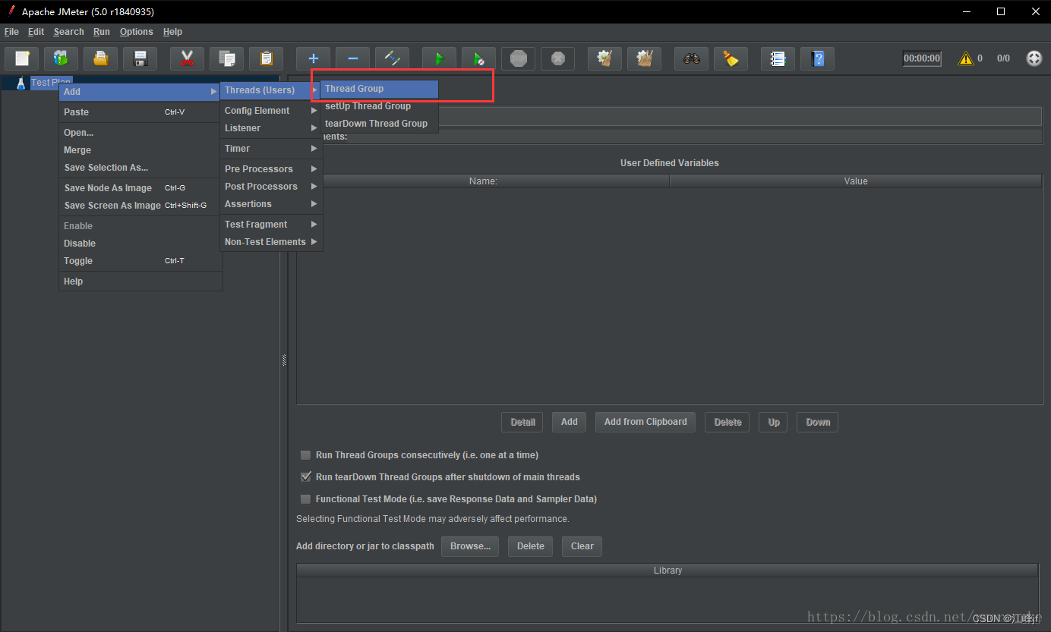1051x632 pixels.
Task: Choose Disable in the context menu
Action: [x=140, y=244]
